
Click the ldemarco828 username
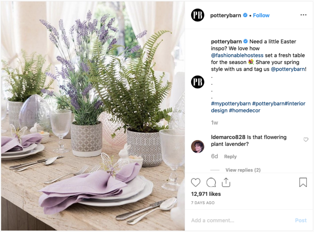pos(228,137)
